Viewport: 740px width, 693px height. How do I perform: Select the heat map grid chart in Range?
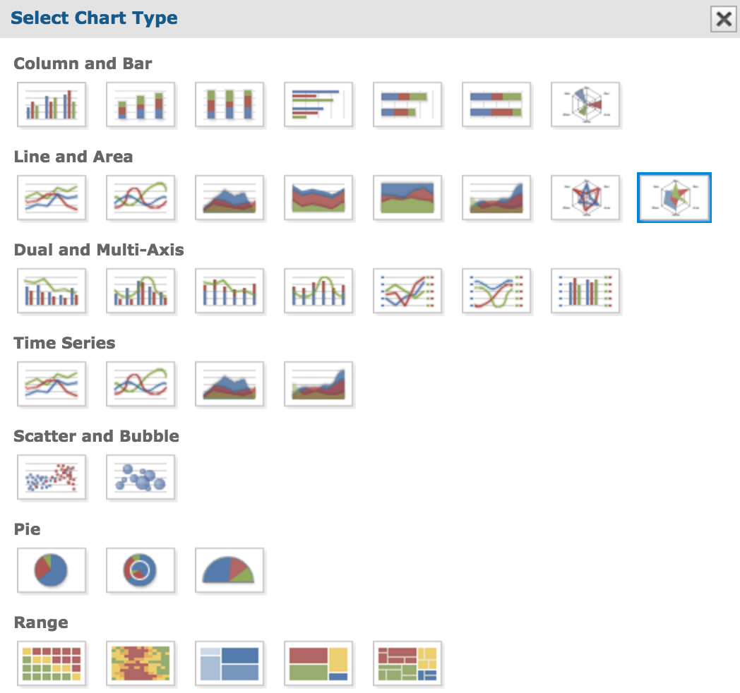[52, 663]
